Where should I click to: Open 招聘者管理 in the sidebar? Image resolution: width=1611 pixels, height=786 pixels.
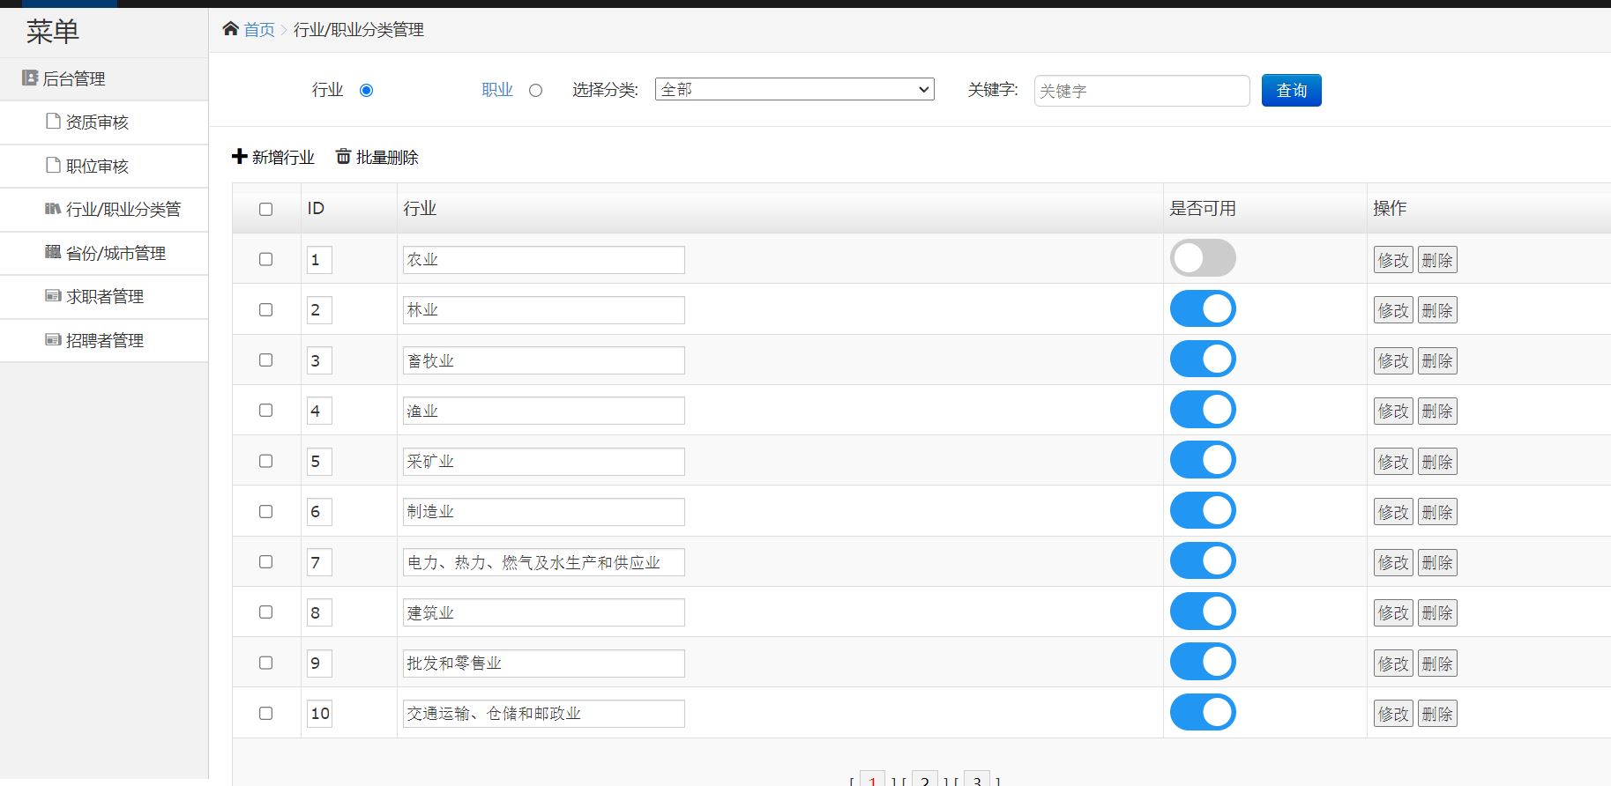(x=104, y=340)
